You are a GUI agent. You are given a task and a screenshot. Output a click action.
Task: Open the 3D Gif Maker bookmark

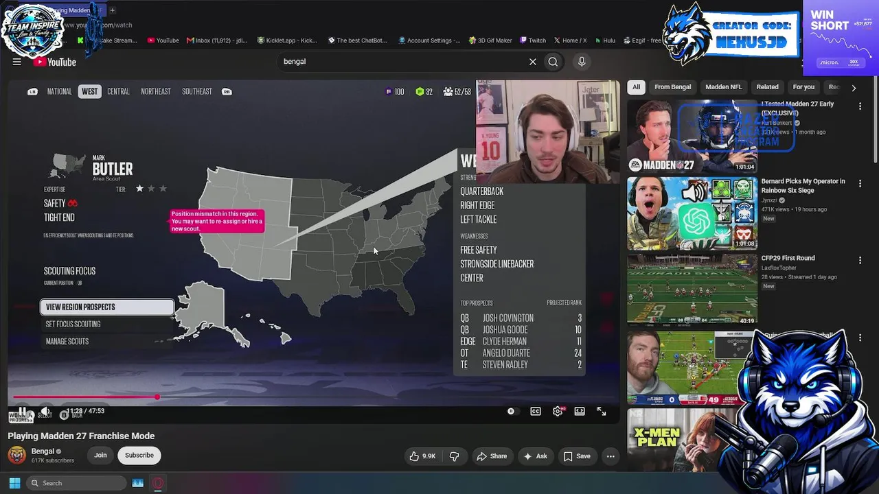(490, 40)
